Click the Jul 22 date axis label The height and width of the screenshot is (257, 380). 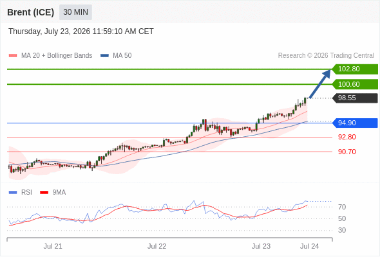157,246
